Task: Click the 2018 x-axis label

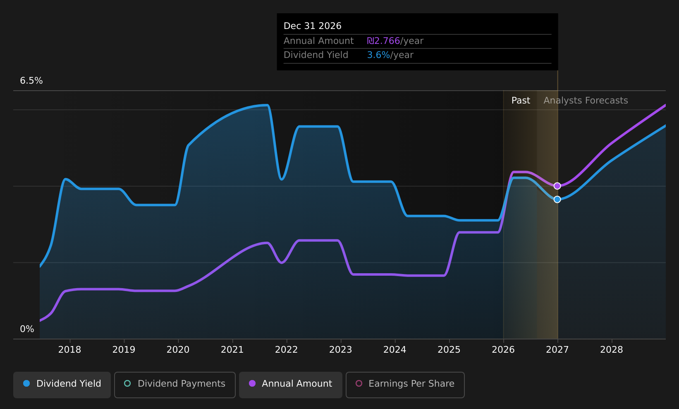Action: point(69,350)
